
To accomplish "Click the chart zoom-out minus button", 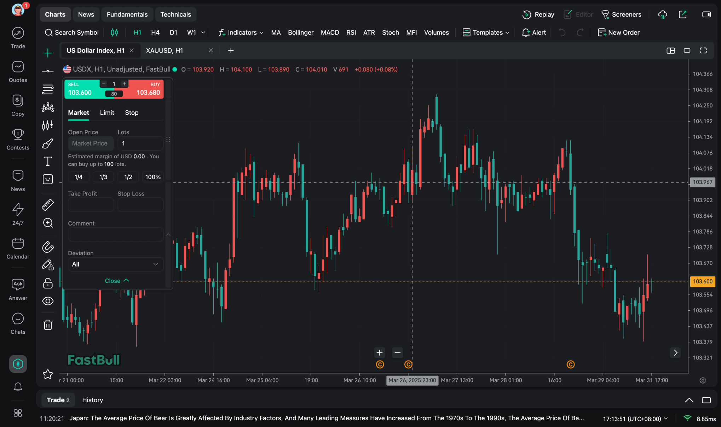I will (397, 353).
